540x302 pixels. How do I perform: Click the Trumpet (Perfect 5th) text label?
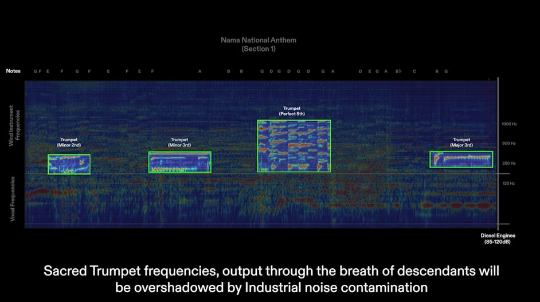[x=292, y=111]
